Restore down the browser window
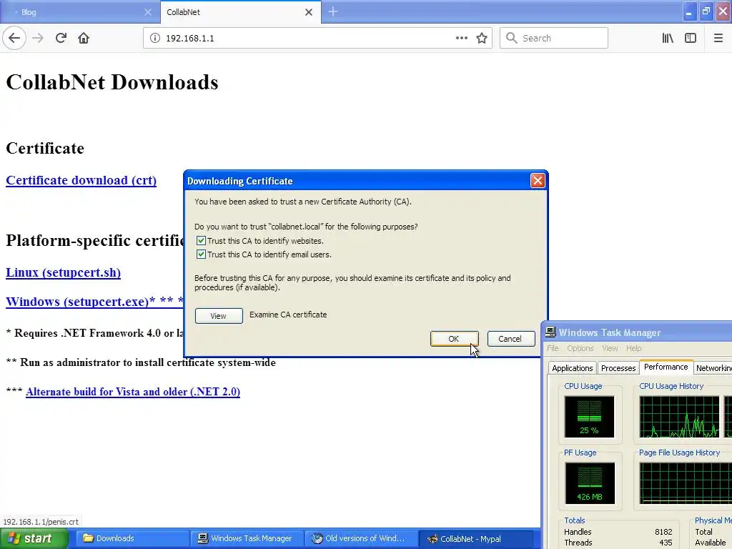This screenshot has width=732, height=549. [706, 11]
